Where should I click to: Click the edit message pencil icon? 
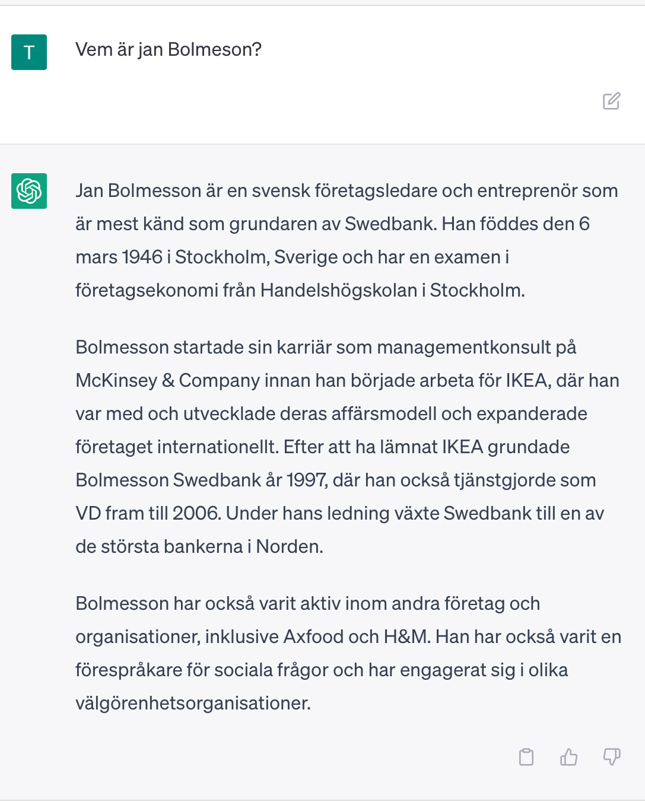point(611,101)
